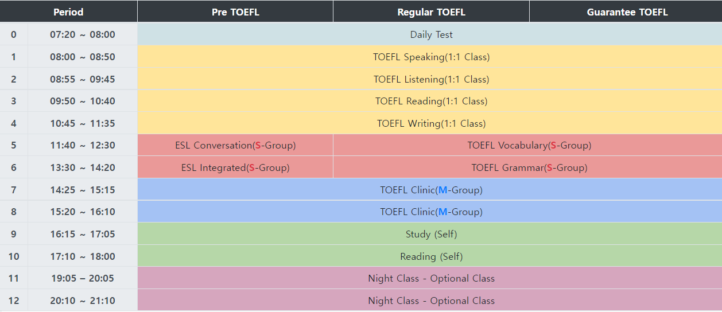722x312 pixels.
Task: Click TOEFL Clinic(M-Group) in period 8
Action: click(431, 212)
